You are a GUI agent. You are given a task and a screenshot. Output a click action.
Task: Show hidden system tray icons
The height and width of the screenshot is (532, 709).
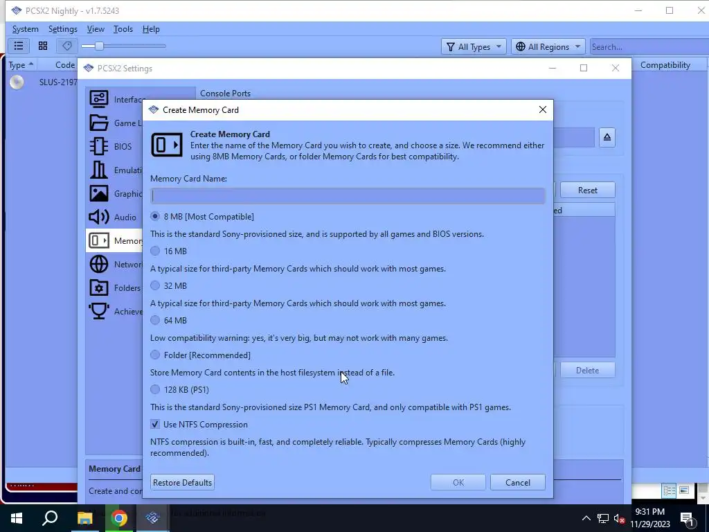click(586, 518)
